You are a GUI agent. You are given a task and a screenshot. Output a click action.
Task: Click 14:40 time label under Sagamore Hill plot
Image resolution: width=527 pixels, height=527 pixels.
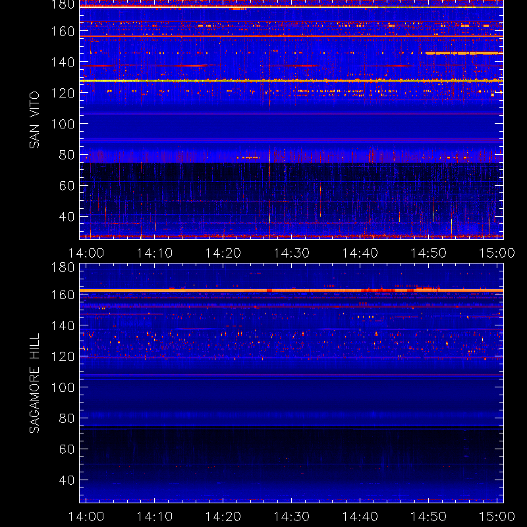(360, 516)
